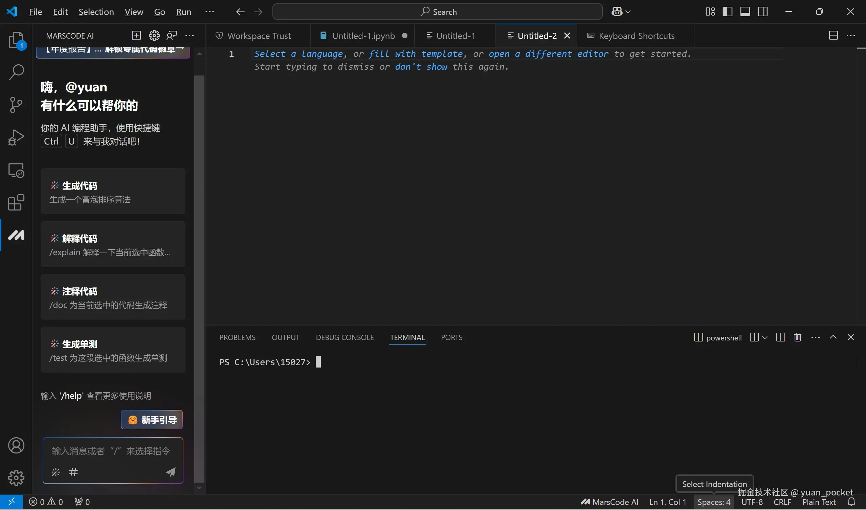Open the Selection menu
This screenshot has height=510, width=866.
point(96,12)
